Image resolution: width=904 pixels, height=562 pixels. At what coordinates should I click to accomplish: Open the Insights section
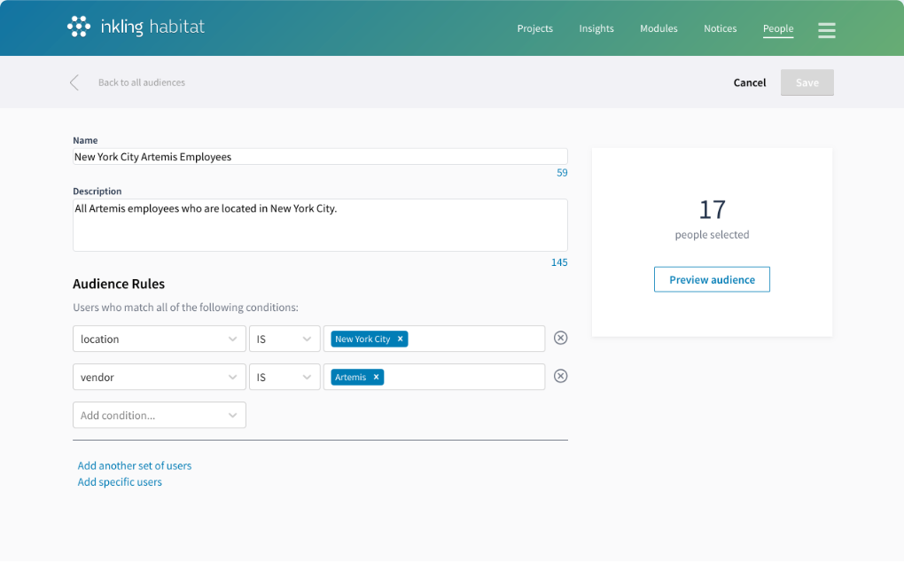point(596,28)
